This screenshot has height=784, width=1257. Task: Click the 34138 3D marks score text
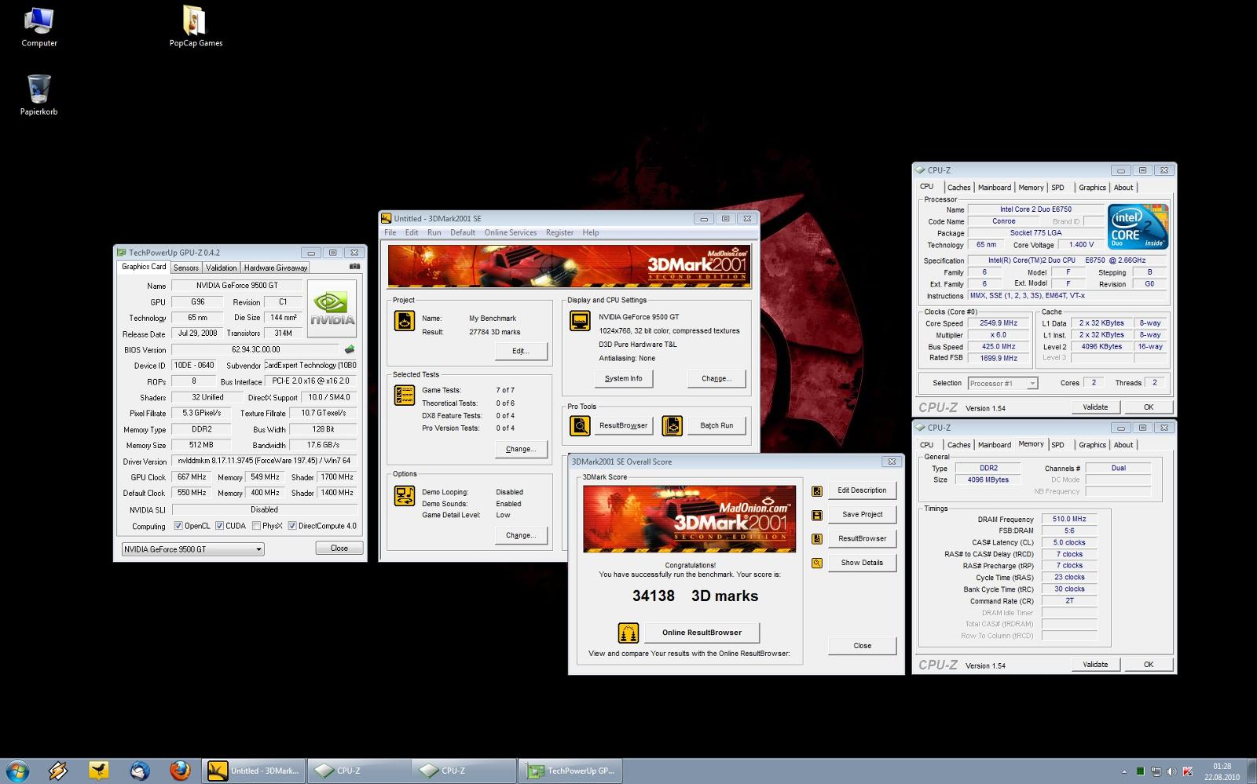695,596
